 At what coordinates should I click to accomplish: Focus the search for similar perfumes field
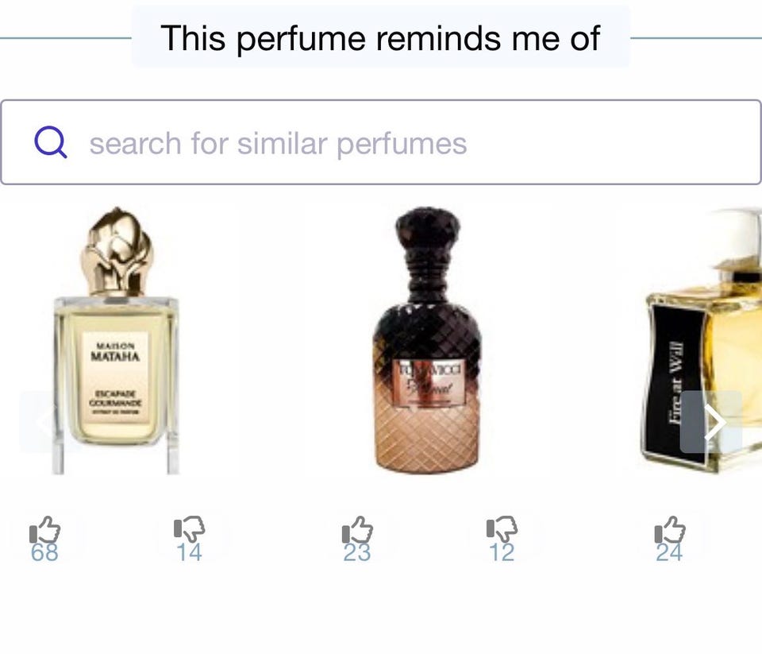tap(381, 142)
